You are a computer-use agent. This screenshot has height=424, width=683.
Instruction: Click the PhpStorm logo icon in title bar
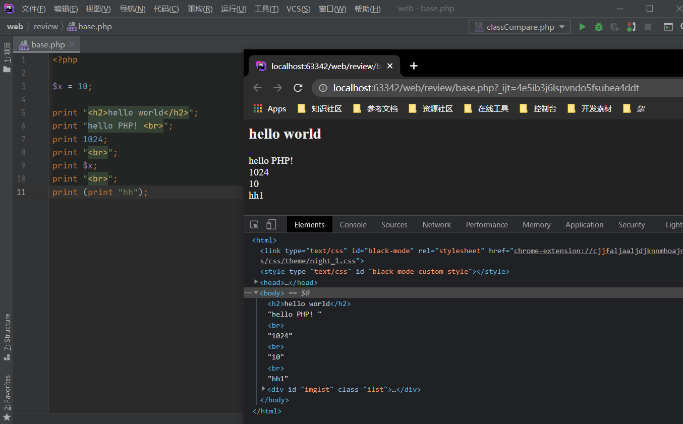[x=9, y=9]
